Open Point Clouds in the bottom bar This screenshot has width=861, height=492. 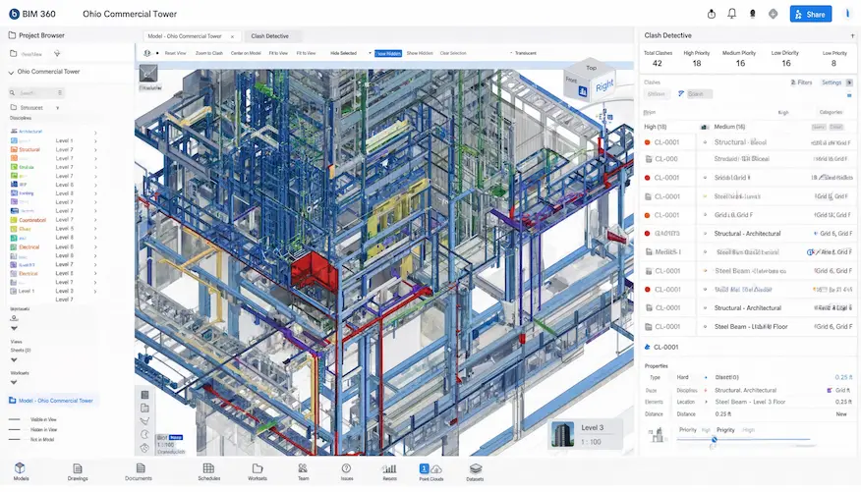coord(431,471)
